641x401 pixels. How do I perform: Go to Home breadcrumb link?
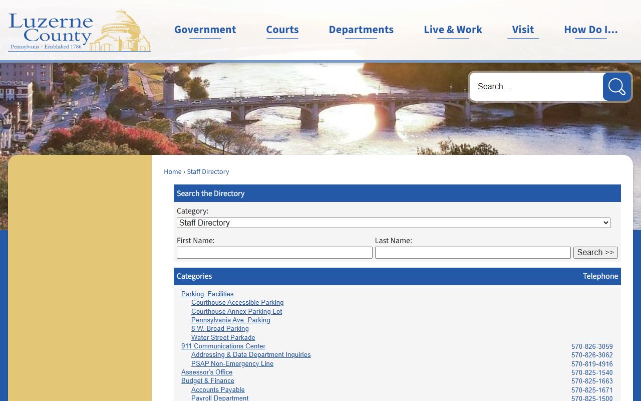tap(173, 171)
